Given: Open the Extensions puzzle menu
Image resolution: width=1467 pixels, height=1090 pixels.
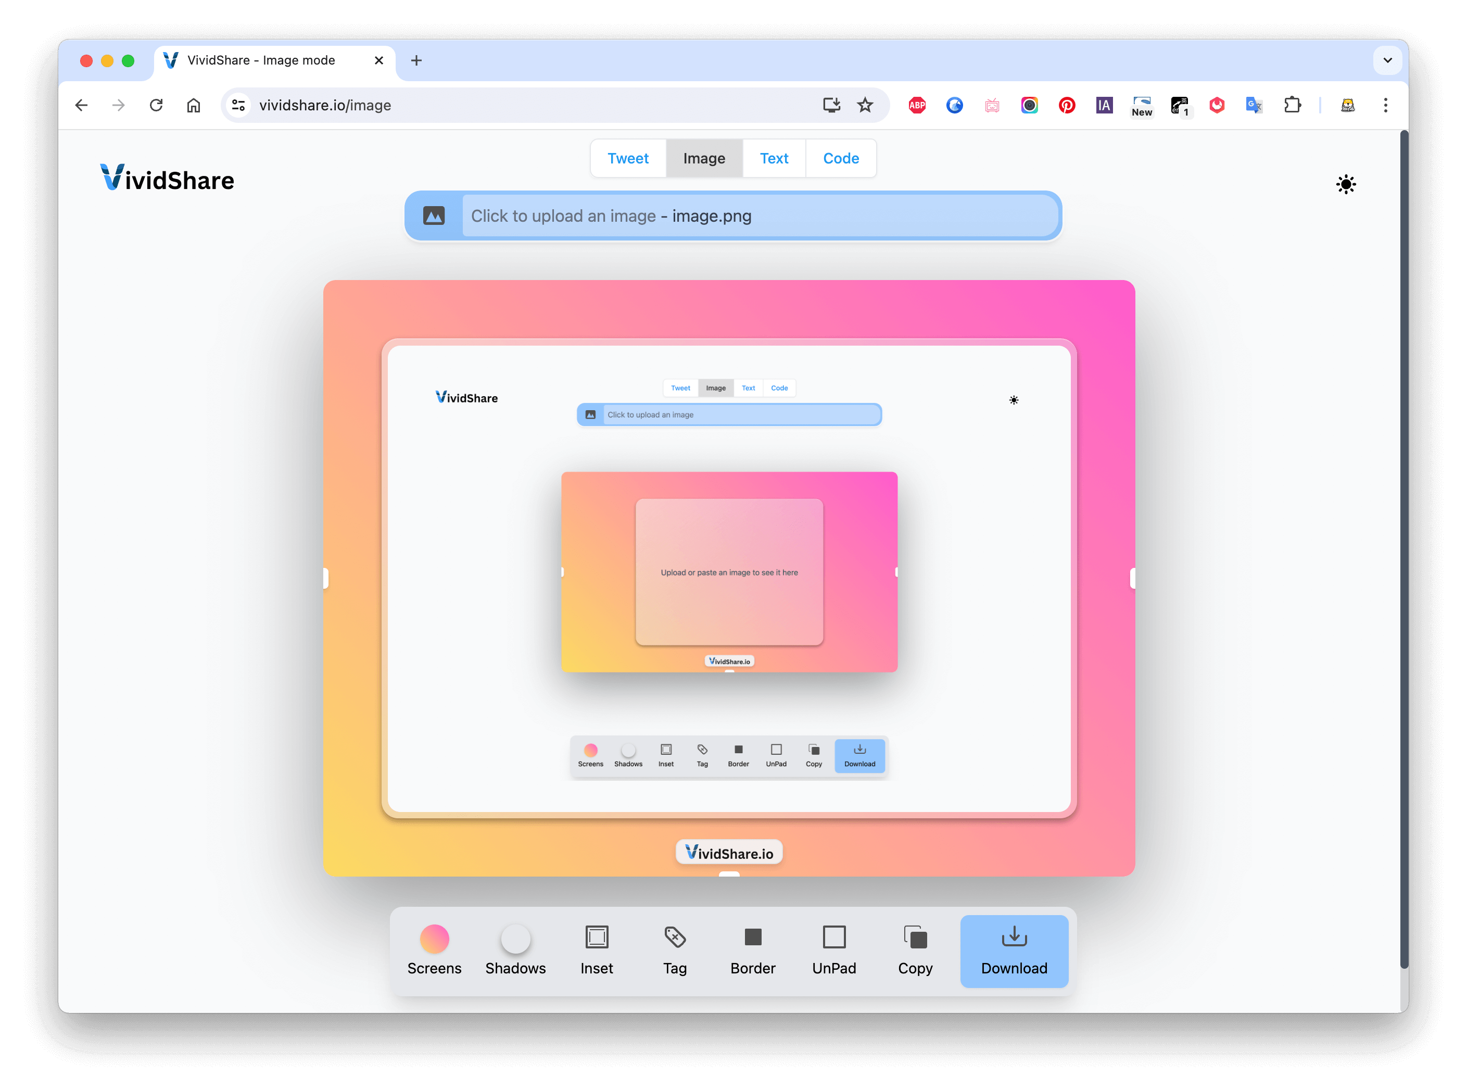Looking at the screenshot, I should click(x=1292, y=105).
